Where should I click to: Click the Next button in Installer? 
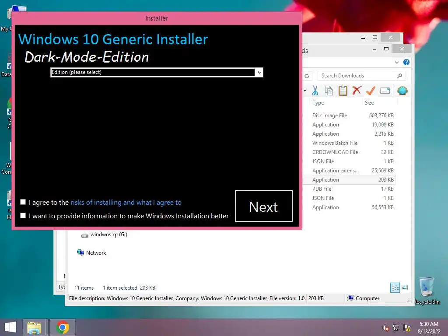[264, 206]
